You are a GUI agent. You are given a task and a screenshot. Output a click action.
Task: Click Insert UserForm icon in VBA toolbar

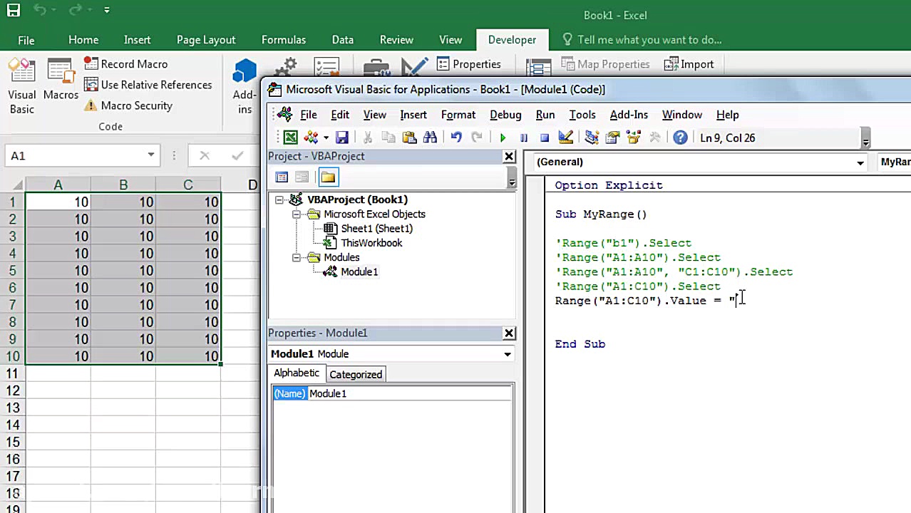pyautogui.click(x=311, y=138)
